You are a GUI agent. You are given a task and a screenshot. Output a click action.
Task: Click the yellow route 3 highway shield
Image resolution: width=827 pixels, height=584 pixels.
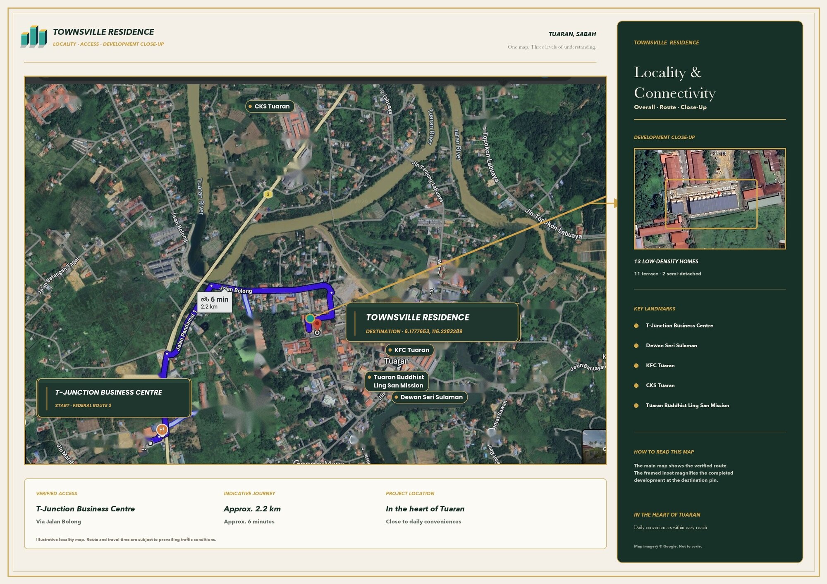click(x=268, y=194)
